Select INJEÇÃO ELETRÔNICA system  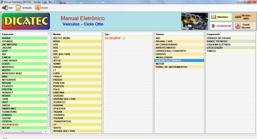click(179, 61)
